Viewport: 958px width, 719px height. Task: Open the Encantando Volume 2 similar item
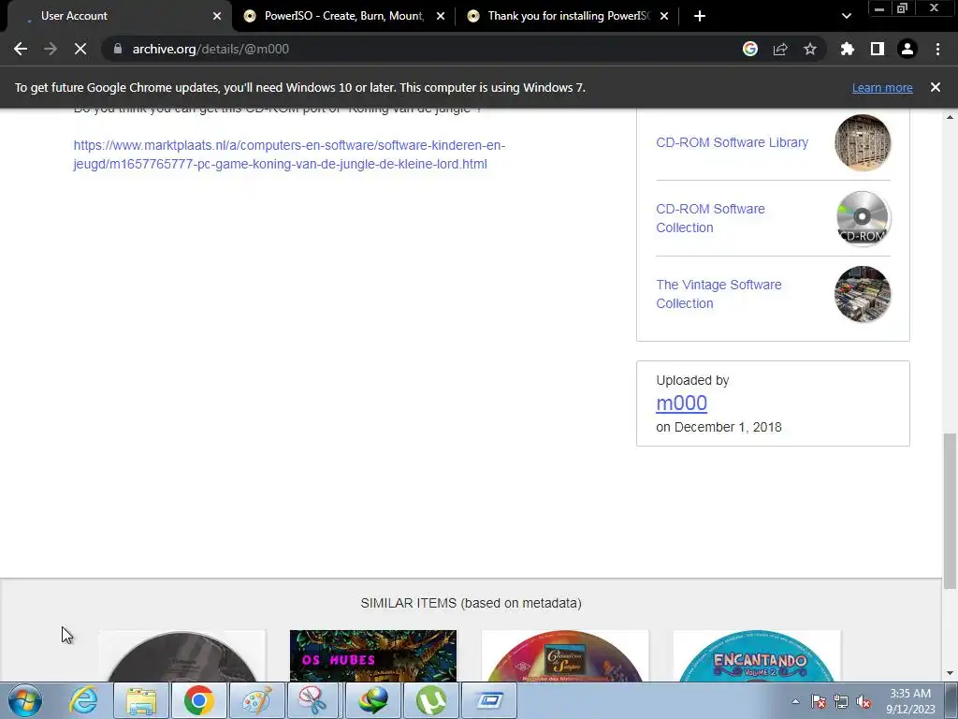757,656
